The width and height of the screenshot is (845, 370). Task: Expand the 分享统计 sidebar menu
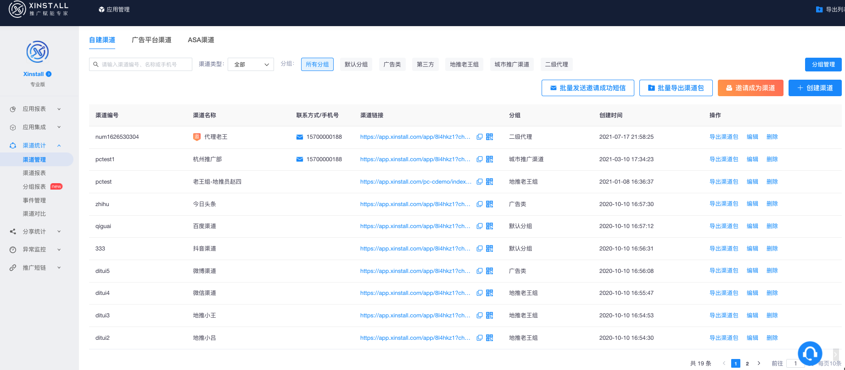point(35,232)
